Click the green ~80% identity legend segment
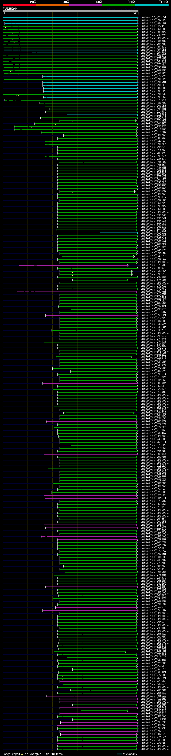171x756 pixels. click(119, 5)
